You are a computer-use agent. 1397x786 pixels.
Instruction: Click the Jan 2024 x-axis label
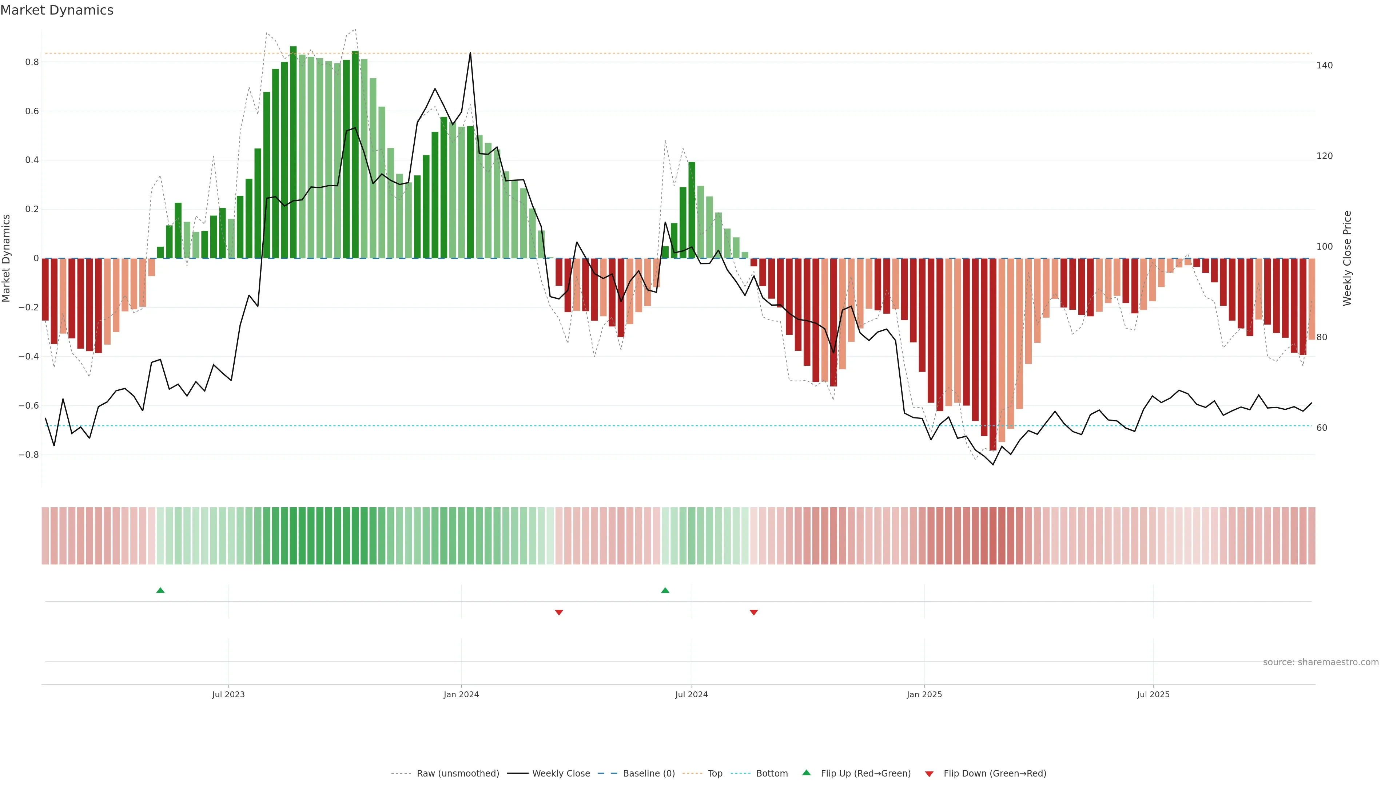pyautogui.click(x=461, y=694)
